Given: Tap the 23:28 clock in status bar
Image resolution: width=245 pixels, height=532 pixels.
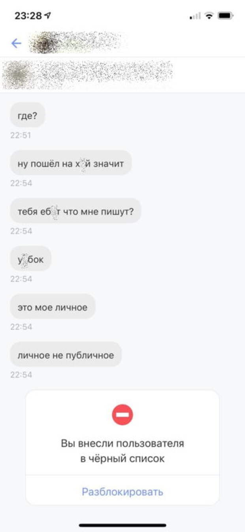Looking at the screenshot, I should click(x=28, y=16).
